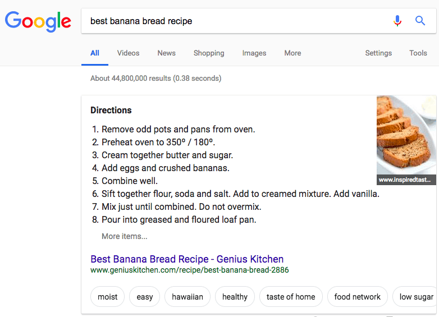The image size is (439, 317).
Task: Activate voice search microphone icon
Action: click(x=397, y=21)
